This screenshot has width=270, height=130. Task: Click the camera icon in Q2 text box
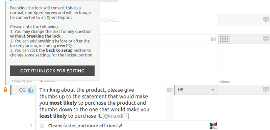[169, 90]
